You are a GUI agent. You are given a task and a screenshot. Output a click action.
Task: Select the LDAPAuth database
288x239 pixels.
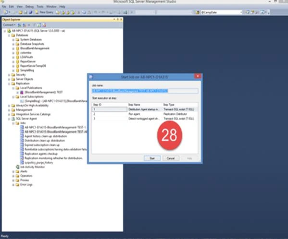26,57
